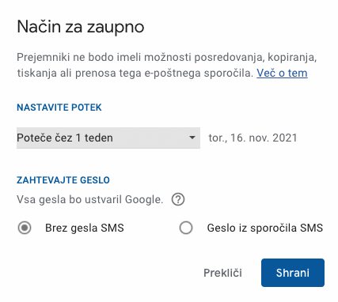Click the expiry date 'tor., 16. nov. 2021'
Screen dimensions: 338x302
coord(253,138)
